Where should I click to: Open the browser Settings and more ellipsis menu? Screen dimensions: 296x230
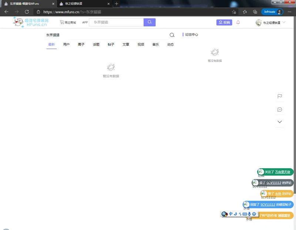pyautogui.click(x=289, y=12)
